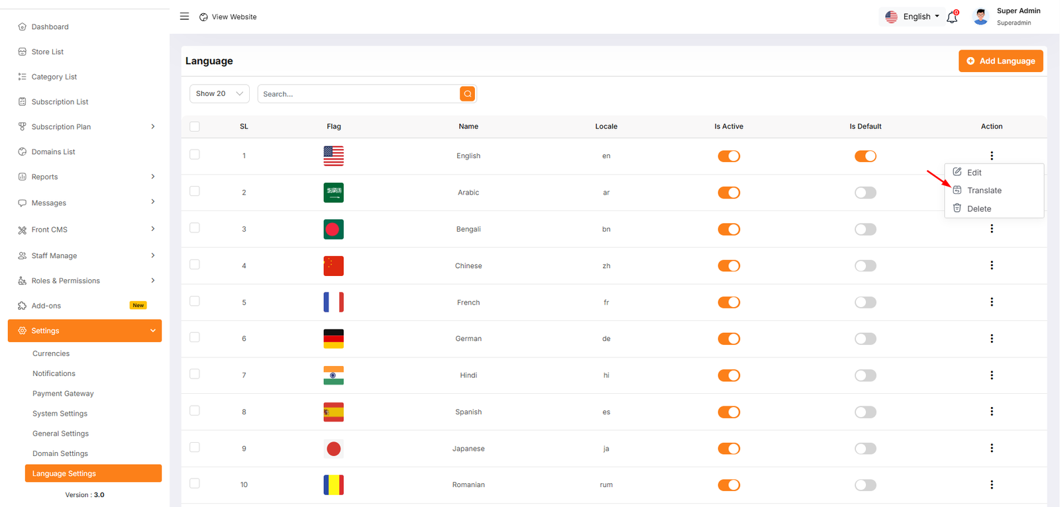Open the English language selector dropdown
This screenshot has height=507, width=1060.
pyautogui.click(x=913, y=17)
